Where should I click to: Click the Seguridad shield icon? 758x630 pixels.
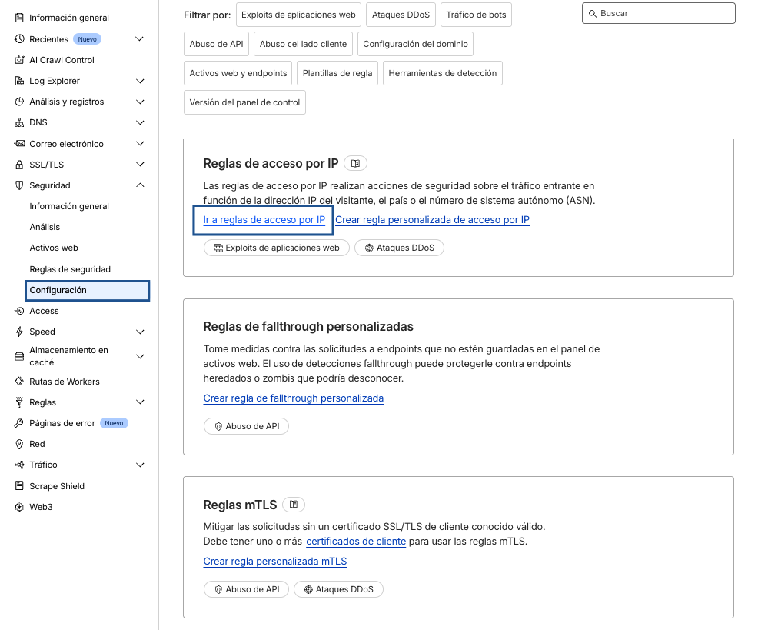(19, 185)
